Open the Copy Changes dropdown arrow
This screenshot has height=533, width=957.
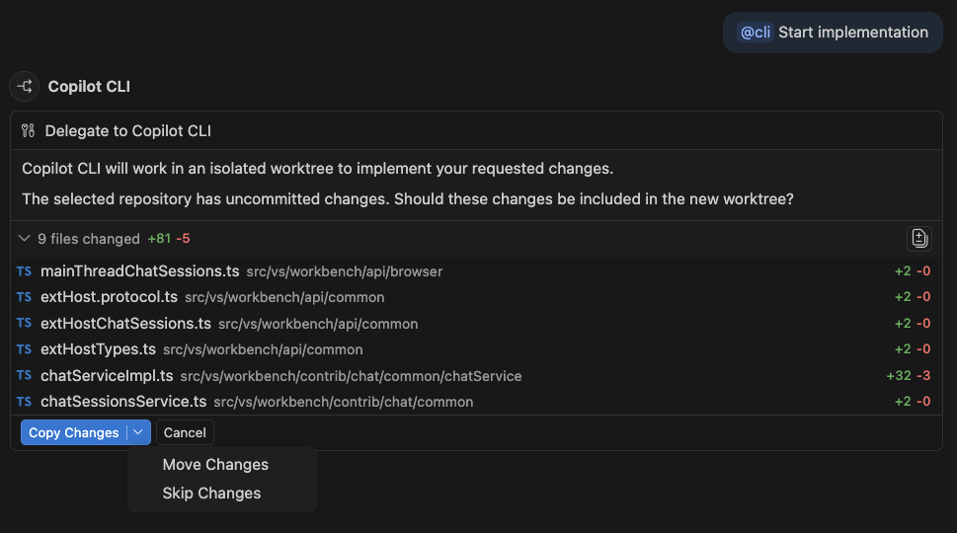(139, 432)
